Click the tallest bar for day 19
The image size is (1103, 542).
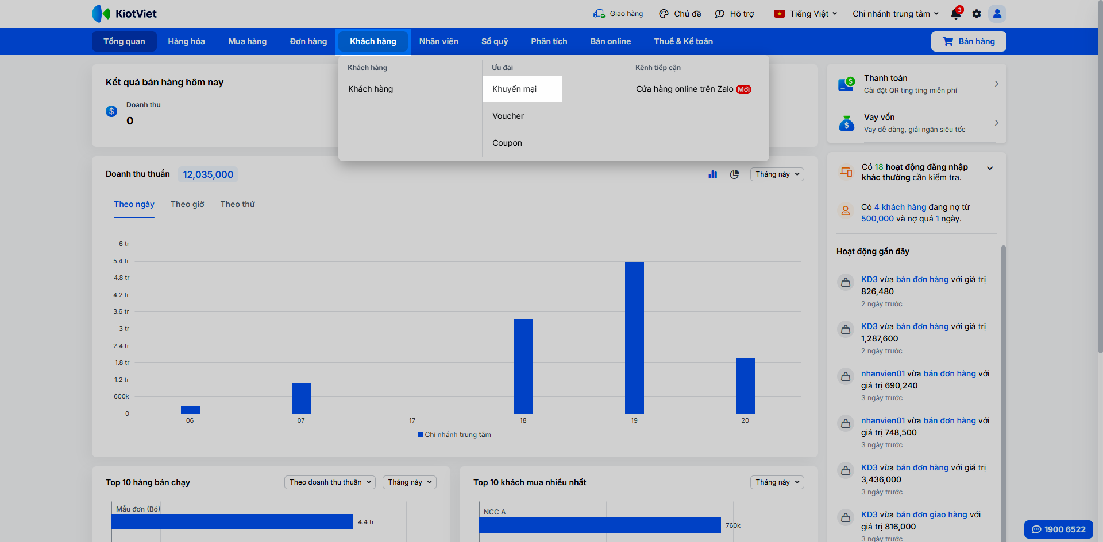[634, 337]
